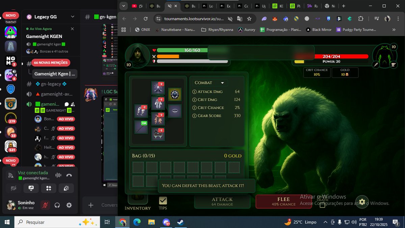Open the Rhyan/Rhyanna bookmarks folder
Viewport: 405px width, 228px height.
coord(217,30)
